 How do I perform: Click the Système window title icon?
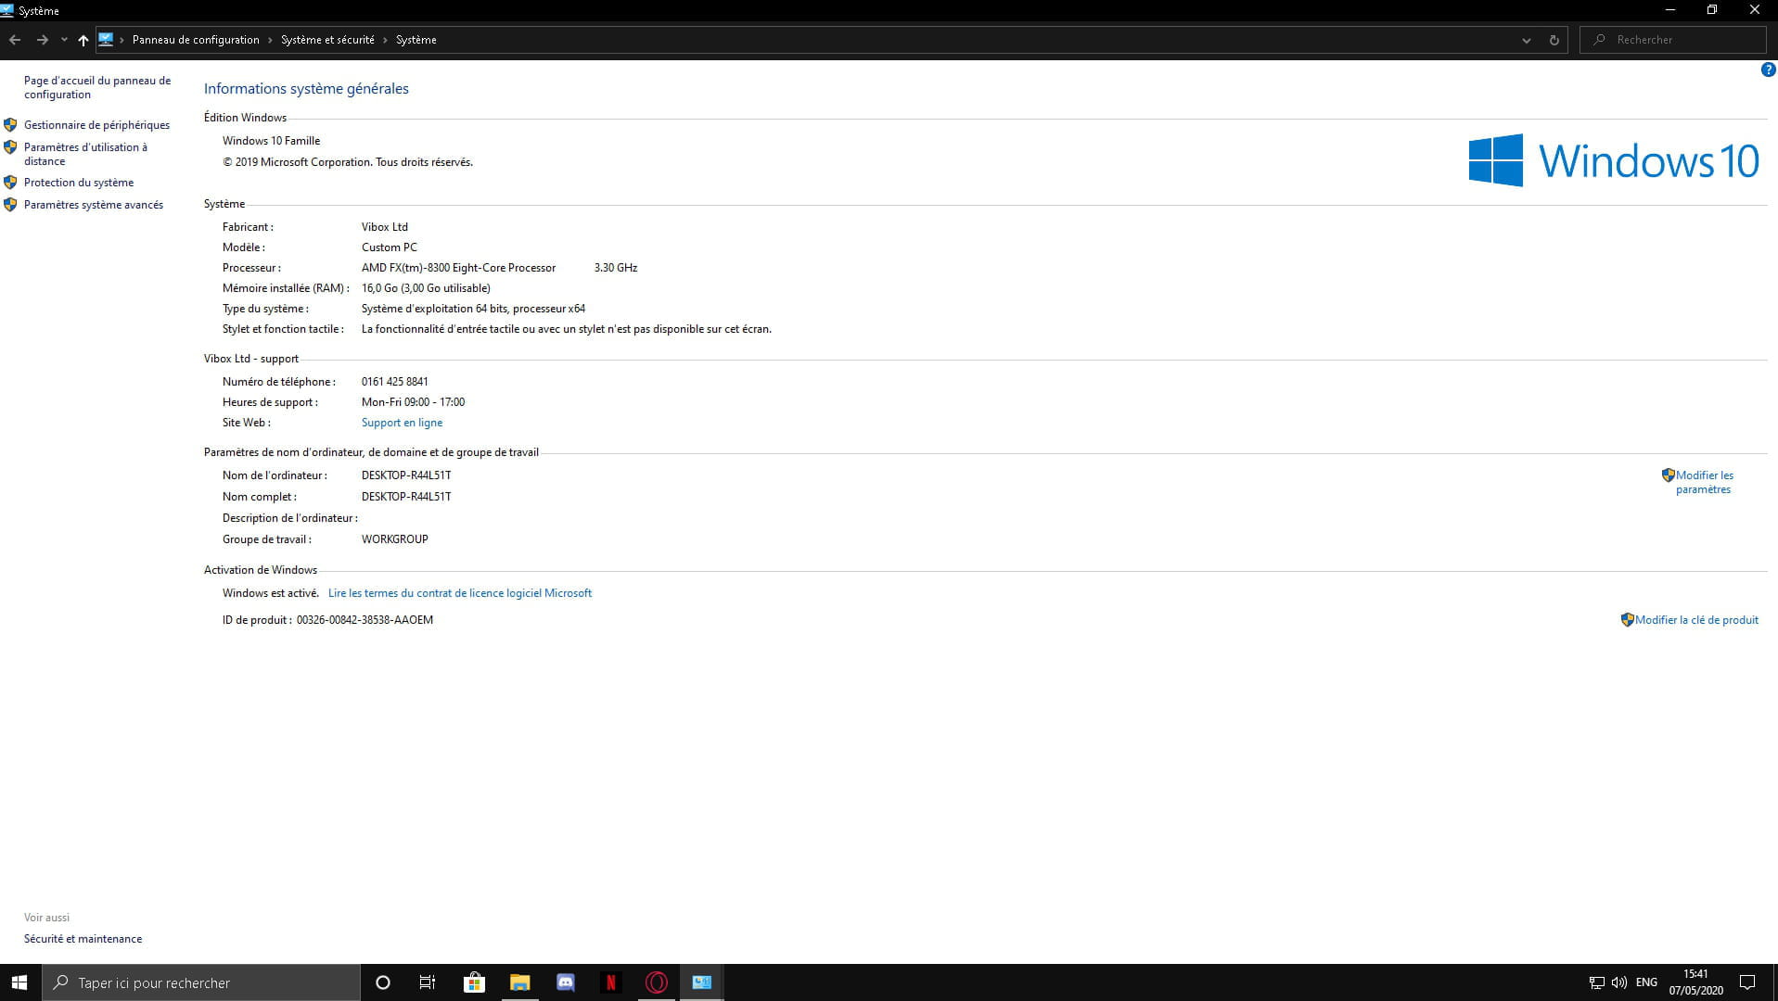point(7,10)
